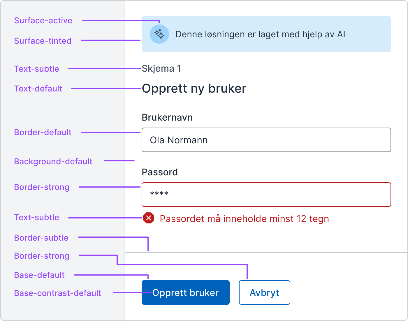Screen dimensions: 408x321
Task: Click the Opprett bruker button
Action: click(x=186, y=292)
